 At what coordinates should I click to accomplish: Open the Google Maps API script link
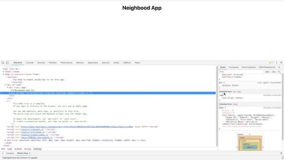pos(77,127)
